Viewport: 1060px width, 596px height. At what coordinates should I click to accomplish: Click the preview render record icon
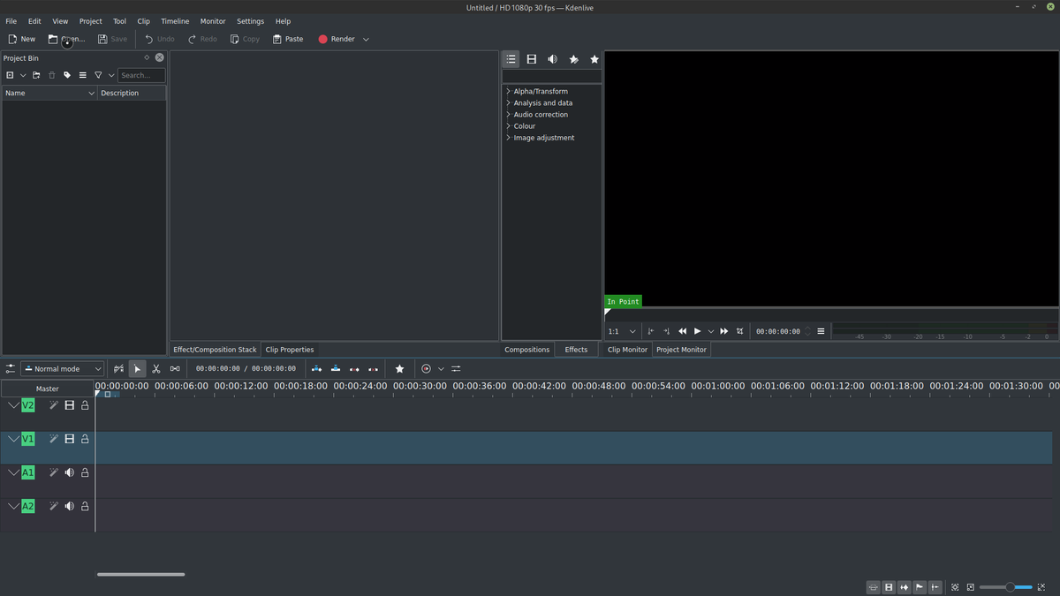[x=426, y=369]
